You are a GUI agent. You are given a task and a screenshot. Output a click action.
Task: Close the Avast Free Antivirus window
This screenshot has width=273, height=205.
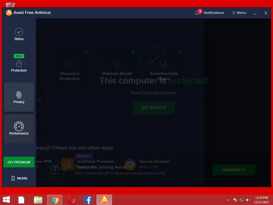266,13
